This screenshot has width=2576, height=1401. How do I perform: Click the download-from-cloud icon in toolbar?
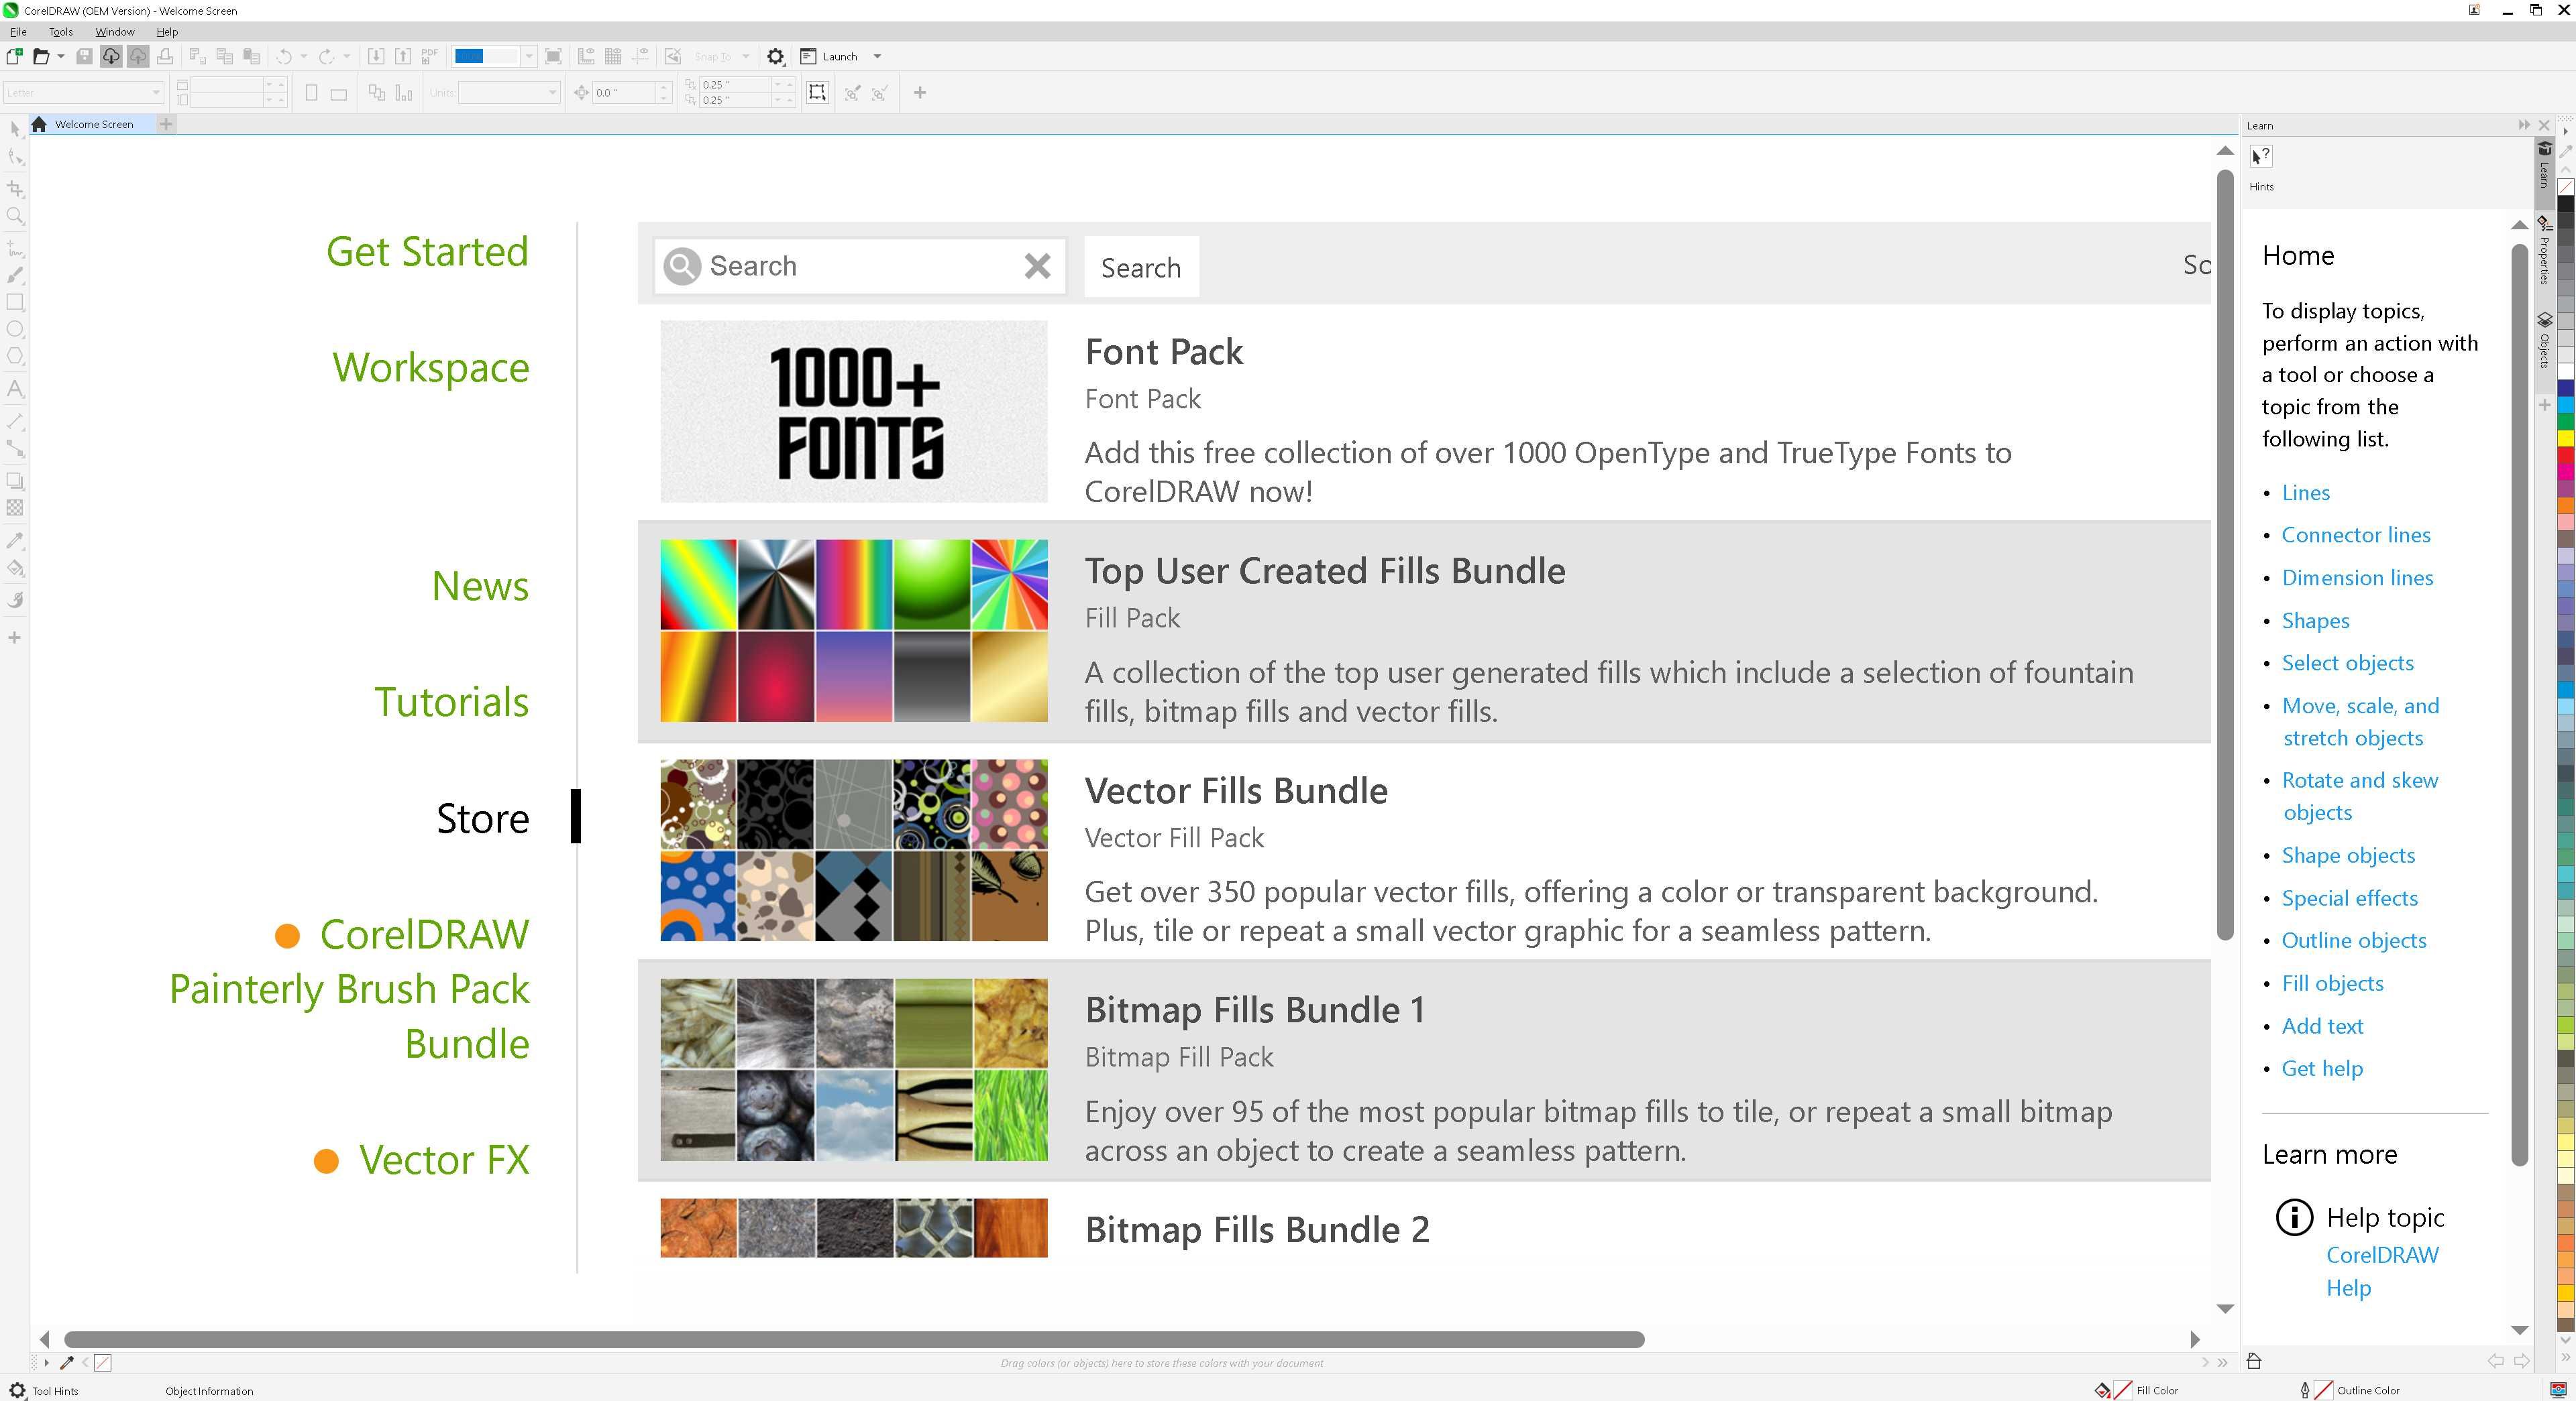coord(111,57)
